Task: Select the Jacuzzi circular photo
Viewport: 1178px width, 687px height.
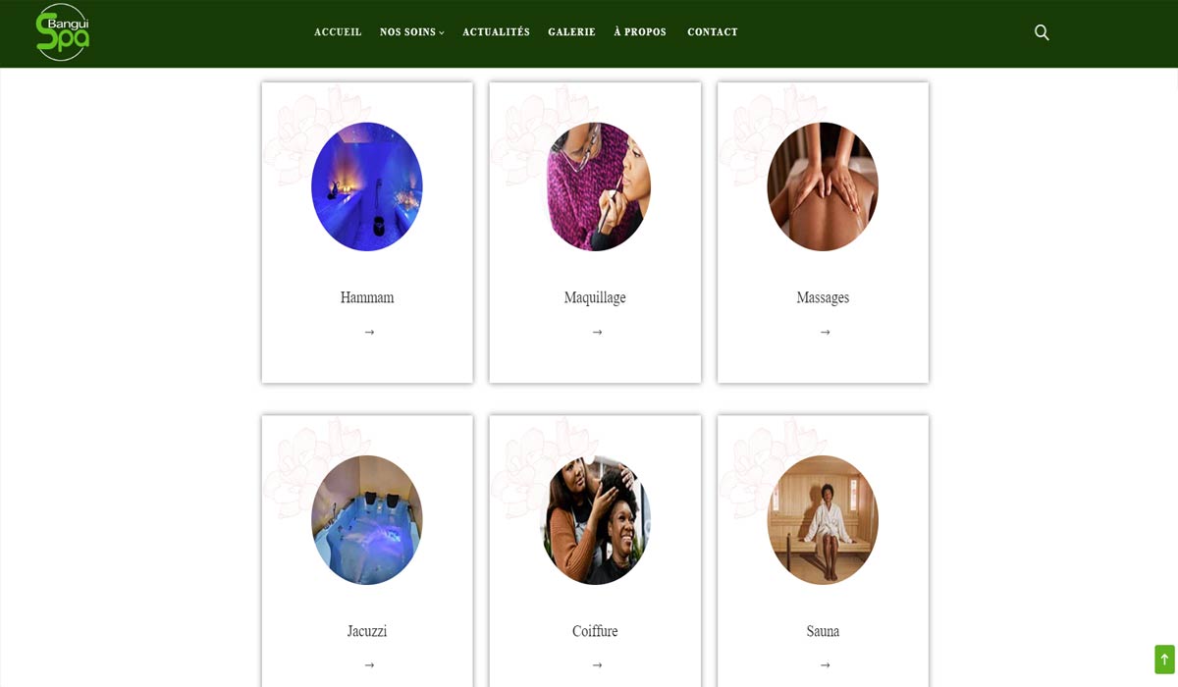Action: tap(367, 520)
